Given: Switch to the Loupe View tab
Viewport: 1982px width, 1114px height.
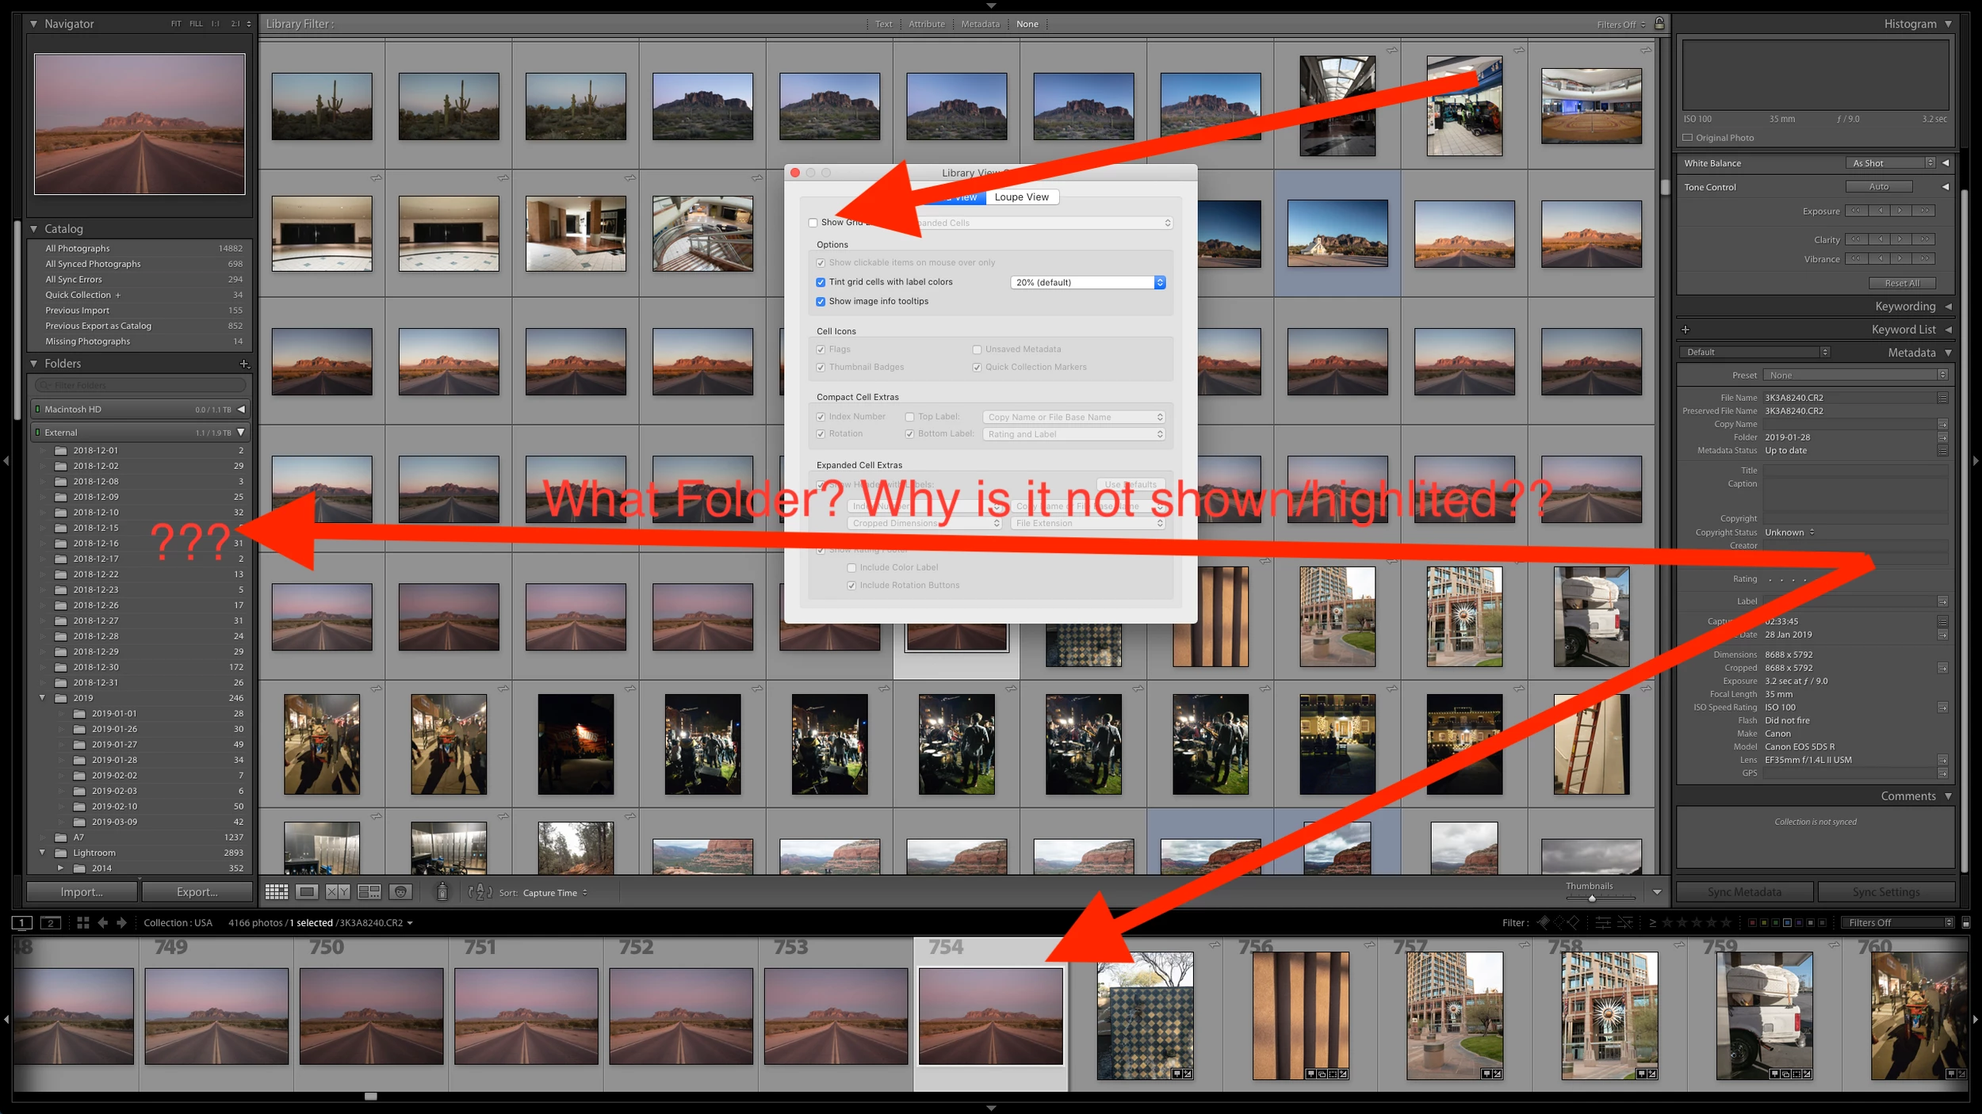Looking at the screenshot, I should coord(1021,197).
